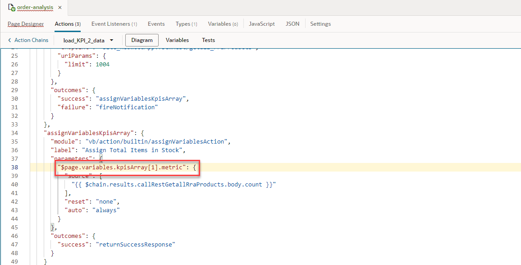Open the Settings tab
521x265 pixels.
click(320, 23)
